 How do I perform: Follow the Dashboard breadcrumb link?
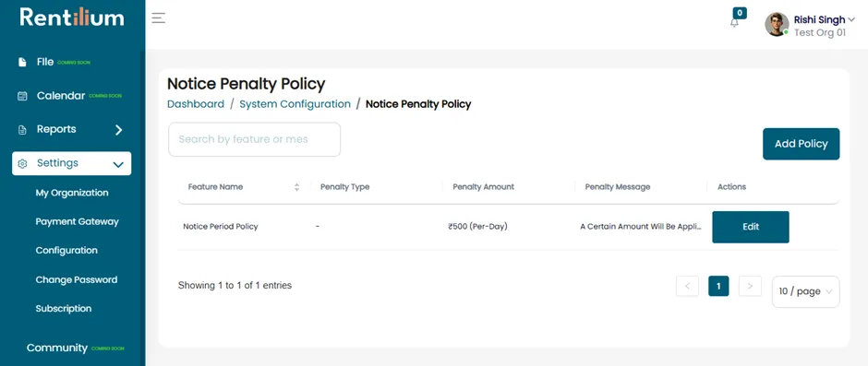(196, 104)
